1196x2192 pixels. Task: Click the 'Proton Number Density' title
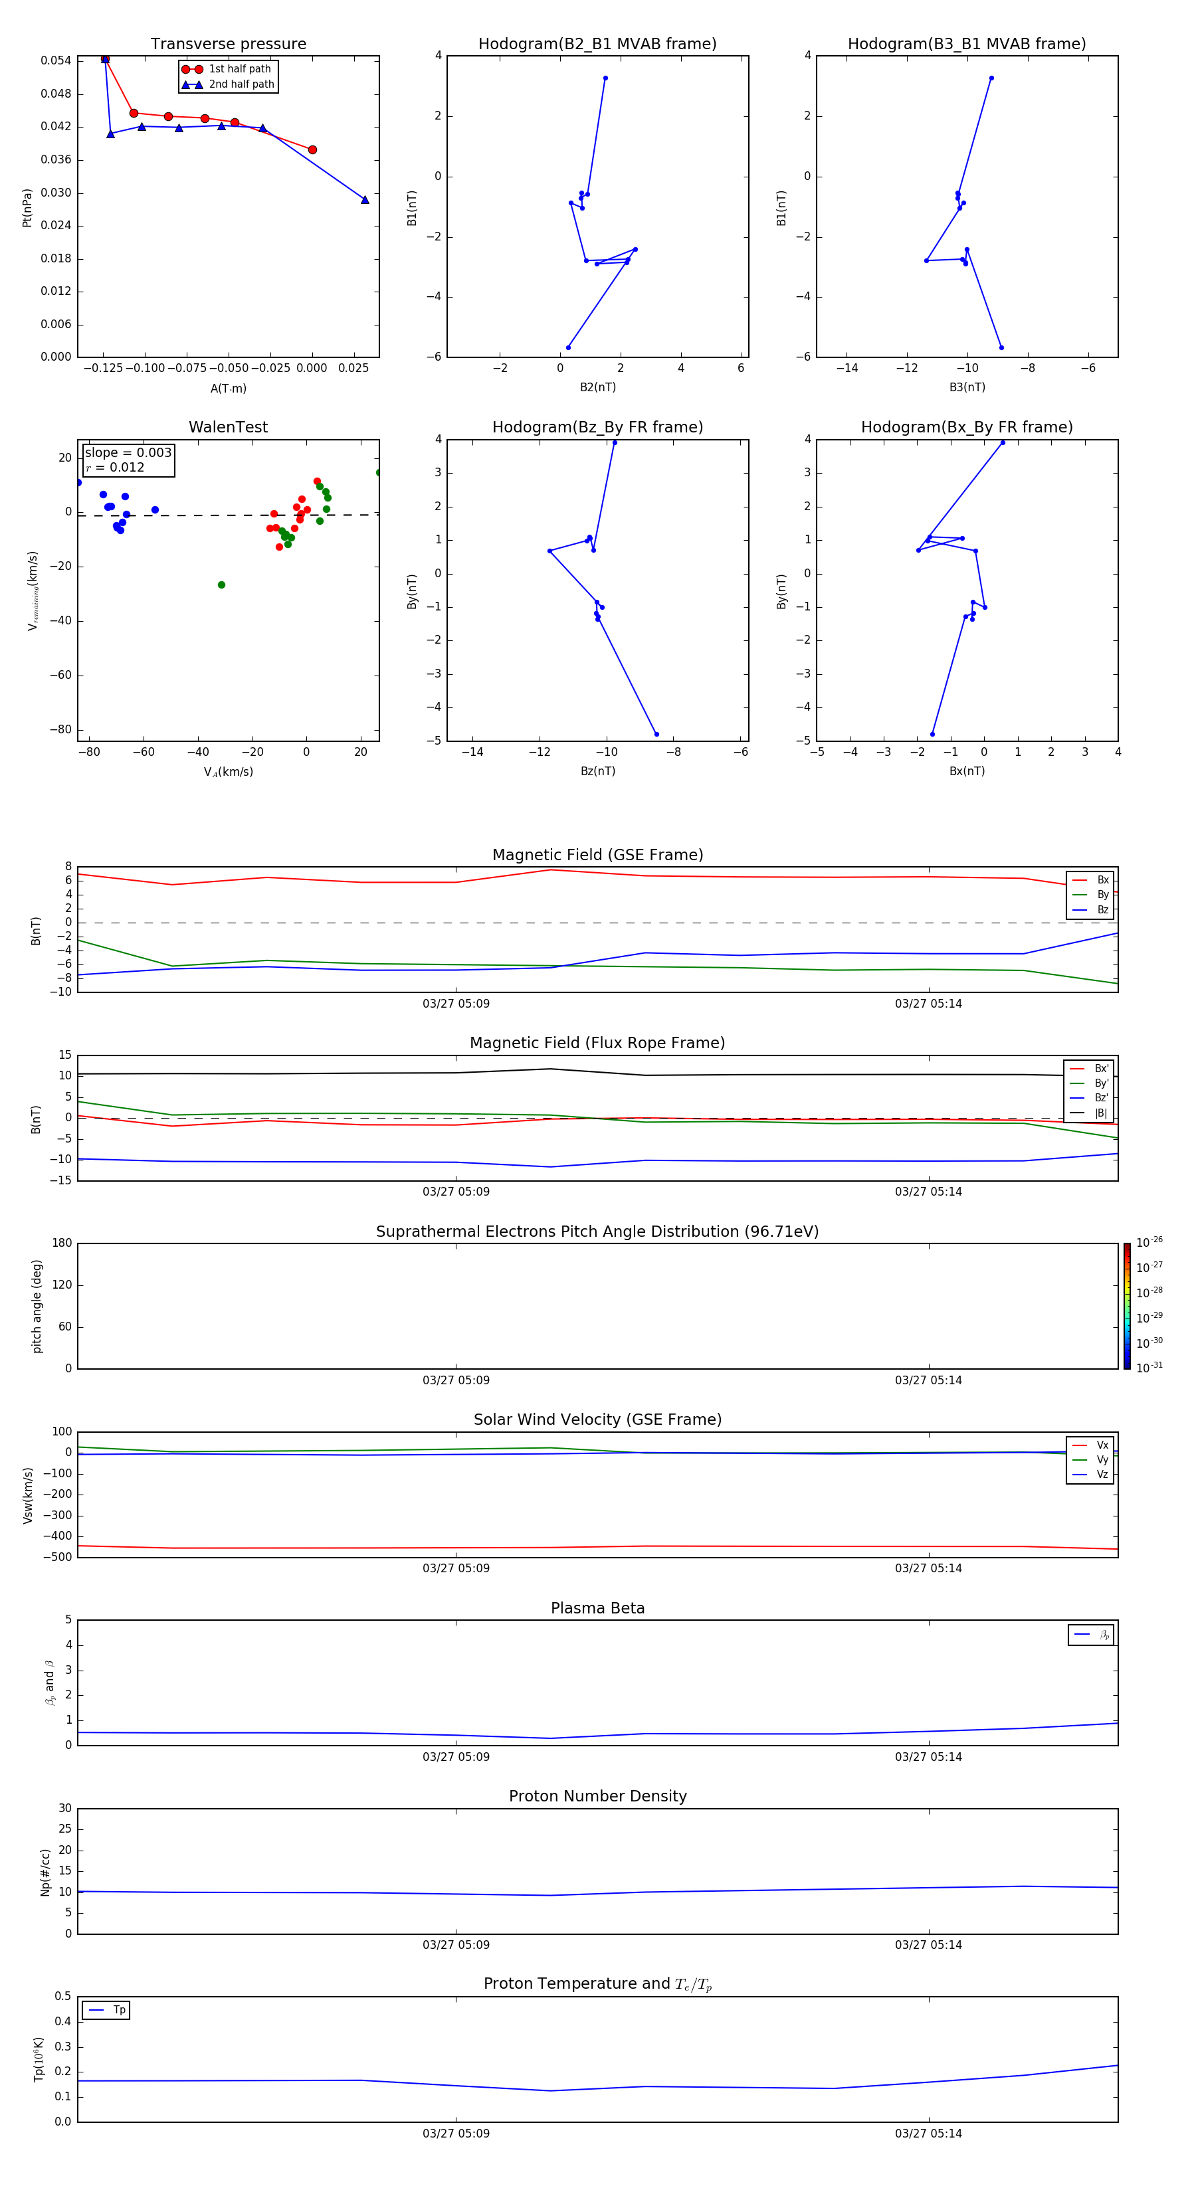[597, 1796]
